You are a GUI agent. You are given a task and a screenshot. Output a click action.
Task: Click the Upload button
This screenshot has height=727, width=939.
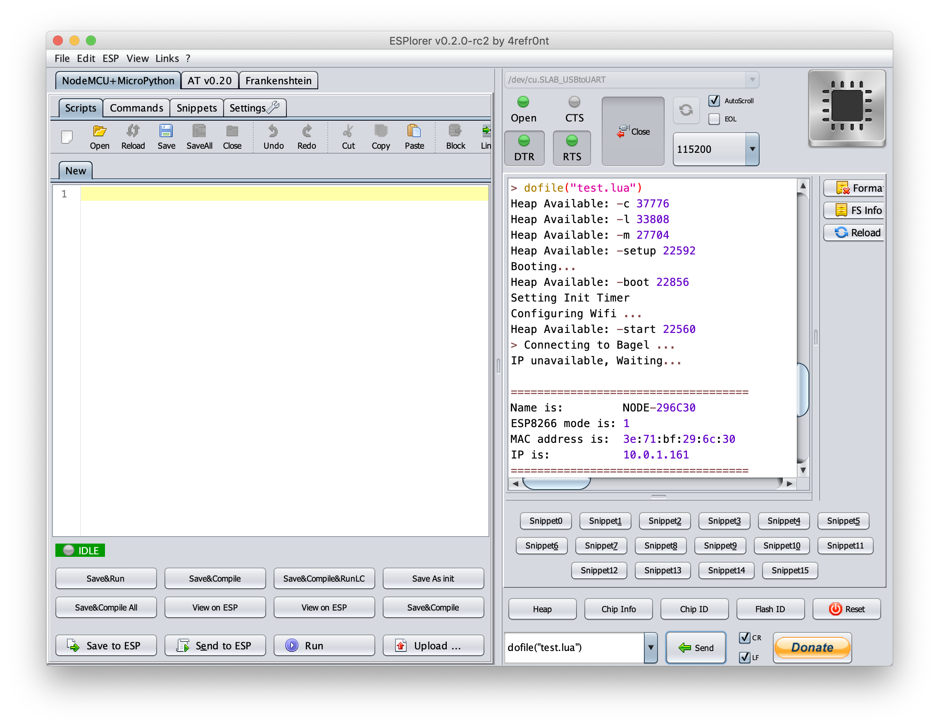click(434, 646)
